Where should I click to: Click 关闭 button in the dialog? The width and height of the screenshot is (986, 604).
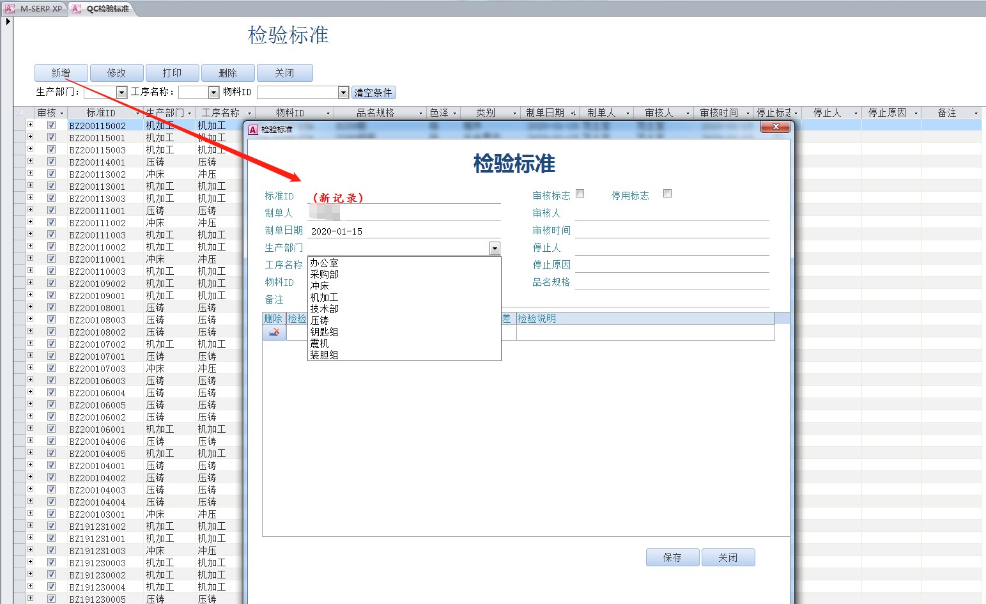pos(728,557)
